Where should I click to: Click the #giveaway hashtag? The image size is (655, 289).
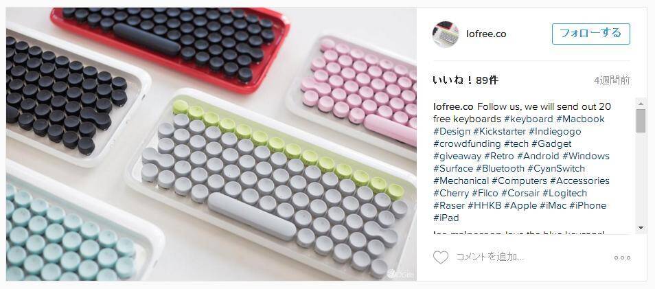(457, 157)
